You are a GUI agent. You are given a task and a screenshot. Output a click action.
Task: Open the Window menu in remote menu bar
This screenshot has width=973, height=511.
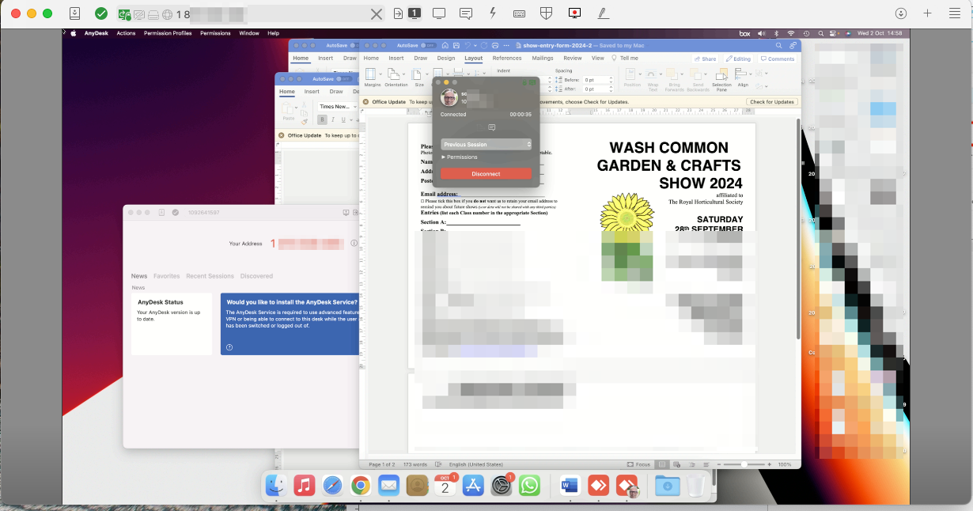pos(249,33)
